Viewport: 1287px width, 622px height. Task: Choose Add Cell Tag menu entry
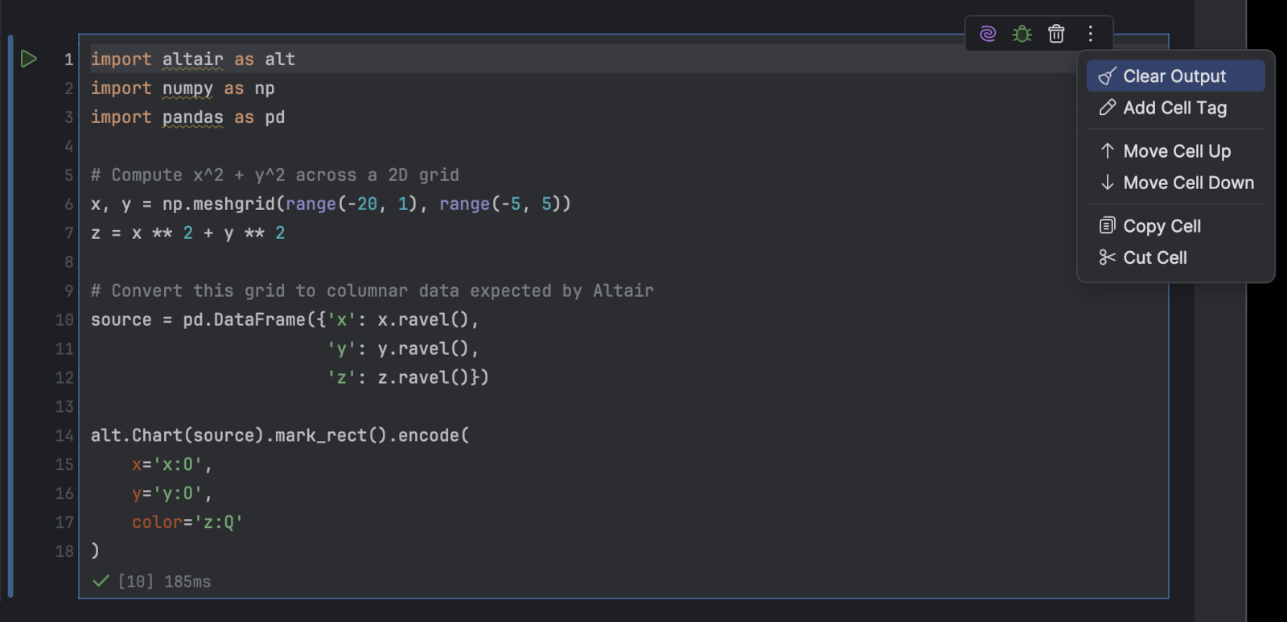tap(1174, 108)
